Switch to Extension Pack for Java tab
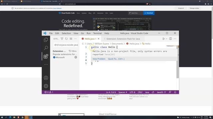 pos(123,39)
